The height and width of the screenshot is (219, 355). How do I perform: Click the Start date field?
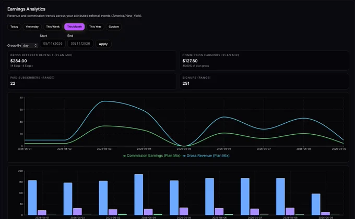pyautogui.click(x=53, y=44)
